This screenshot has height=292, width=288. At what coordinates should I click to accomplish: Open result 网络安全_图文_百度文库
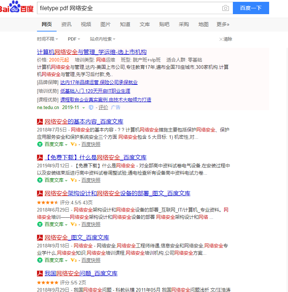click(77, 238)
